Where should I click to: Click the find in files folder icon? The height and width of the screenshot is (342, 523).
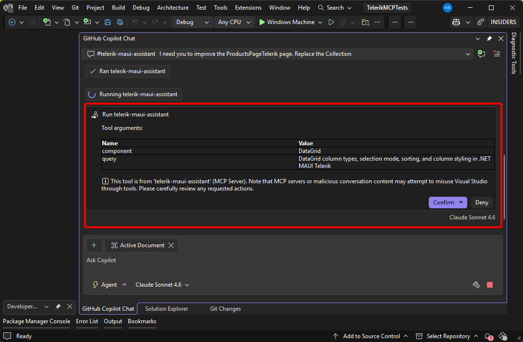365,22
